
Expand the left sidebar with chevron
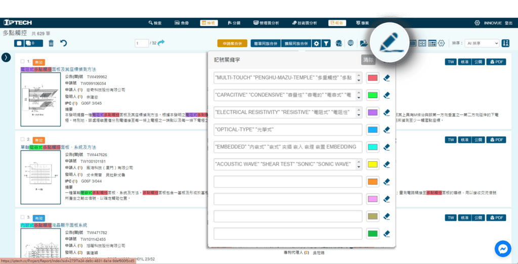(7, 57)
